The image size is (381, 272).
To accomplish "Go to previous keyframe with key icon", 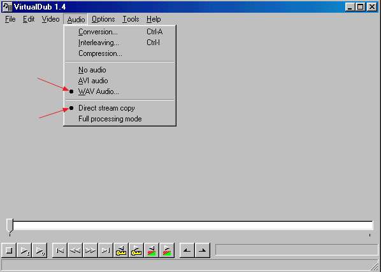I will pos(121,250).
